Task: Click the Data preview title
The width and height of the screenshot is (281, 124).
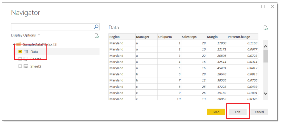Action: pyautogui.click(x=114, y=28)
